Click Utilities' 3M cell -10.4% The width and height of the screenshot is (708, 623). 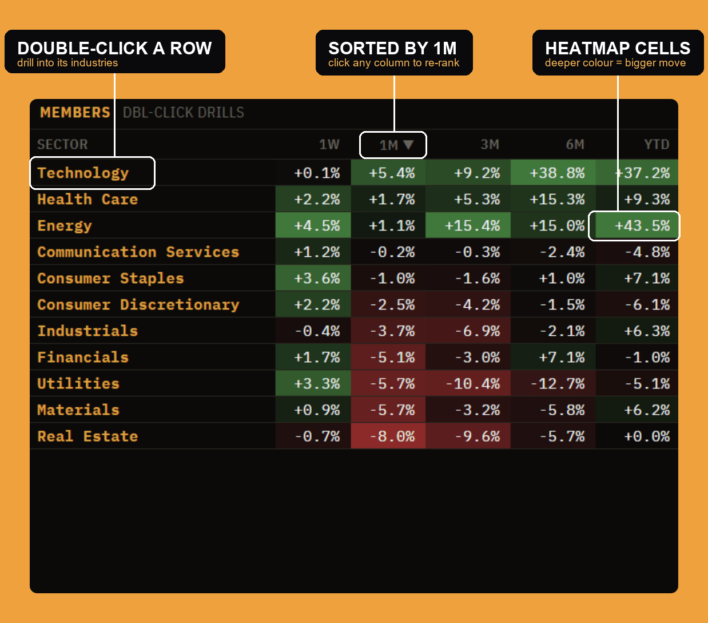click(x=468, y=383)
